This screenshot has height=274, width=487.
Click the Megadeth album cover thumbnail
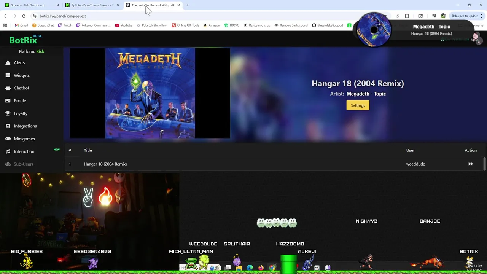coord(150,93)
